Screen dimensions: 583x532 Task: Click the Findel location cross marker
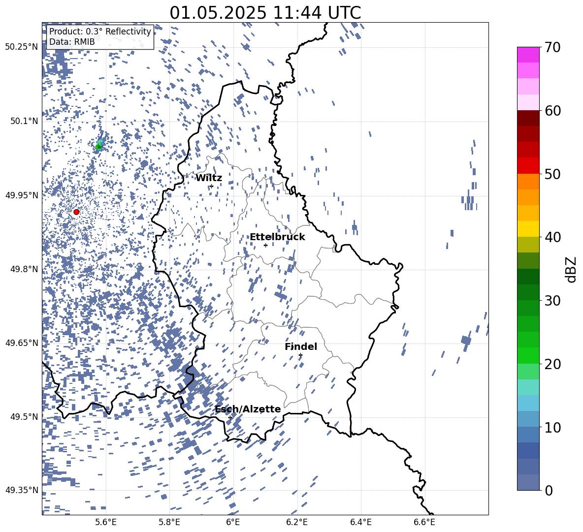pyautogui.click(x=300, y=355)
